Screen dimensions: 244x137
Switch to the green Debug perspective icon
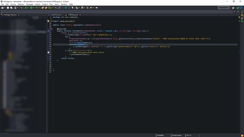pyautogui.click(x=238, y=8)
